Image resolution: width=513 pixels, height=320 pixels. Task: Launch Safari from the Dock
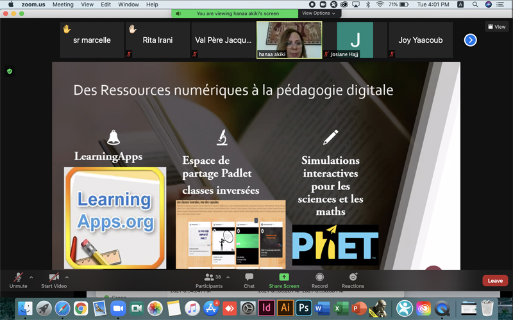click(x=62, y=308)
